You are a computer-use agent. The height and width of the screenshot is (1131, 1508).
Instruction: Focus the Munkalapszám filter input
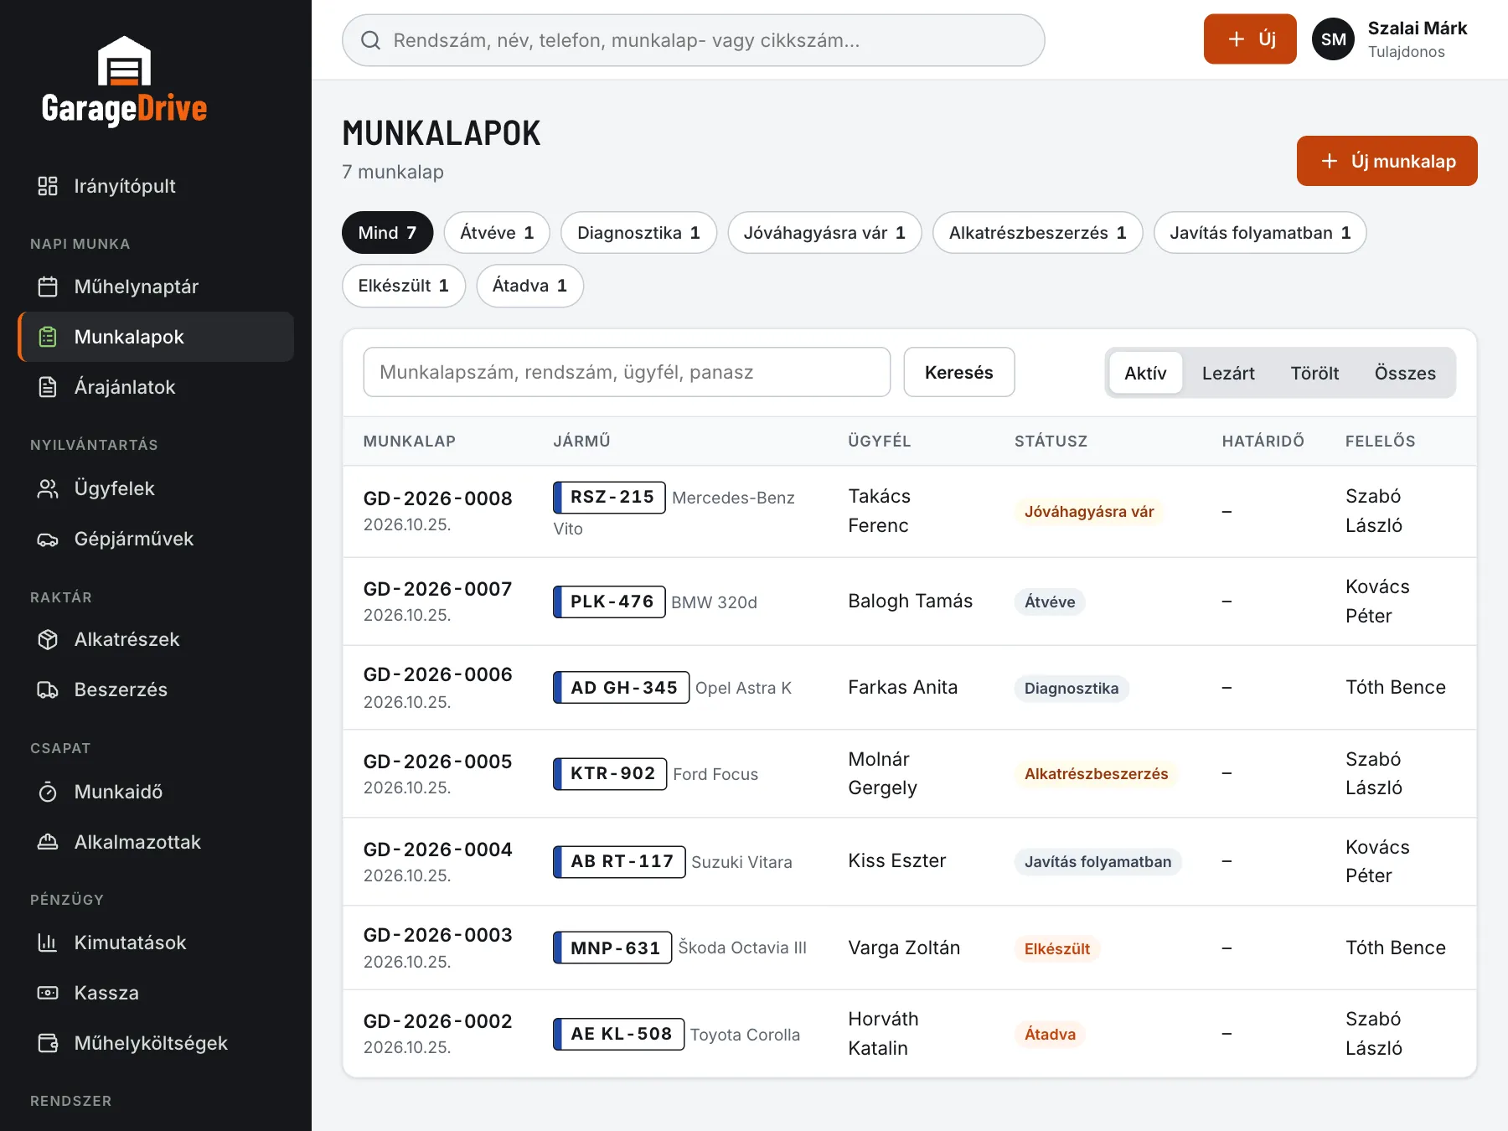pyautogui.click(x=627, y=372)
